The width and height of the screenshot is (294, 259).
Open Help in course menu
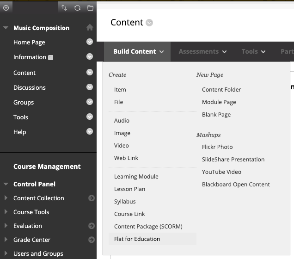point(20,132)
